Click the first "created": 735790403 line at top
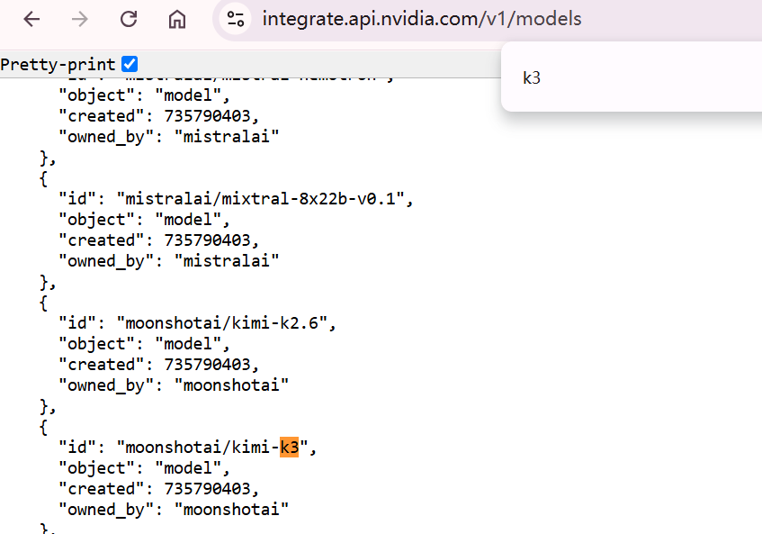762x534 pixels. (159, 116)
